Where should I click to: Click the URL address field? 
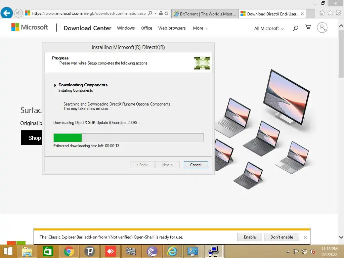point(89,13)
